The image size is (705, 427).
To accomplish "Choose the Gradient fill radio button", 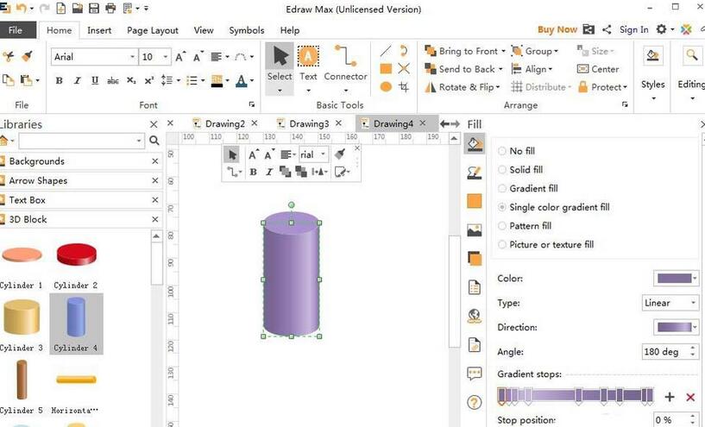I will tap(503, 188).
